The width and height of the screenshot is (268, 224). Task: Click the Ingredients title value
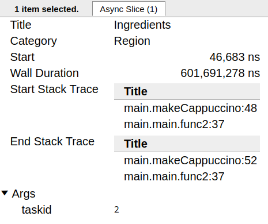(142, 25)
